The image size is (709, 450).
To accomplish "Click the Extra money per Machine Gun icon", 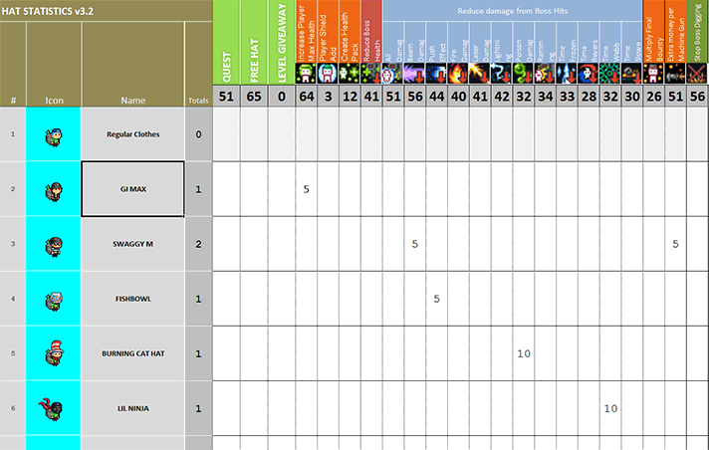I will click(675, 74).
